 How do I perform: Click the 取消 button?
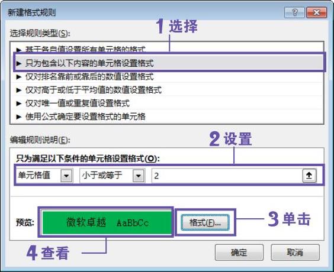(295, 252)
